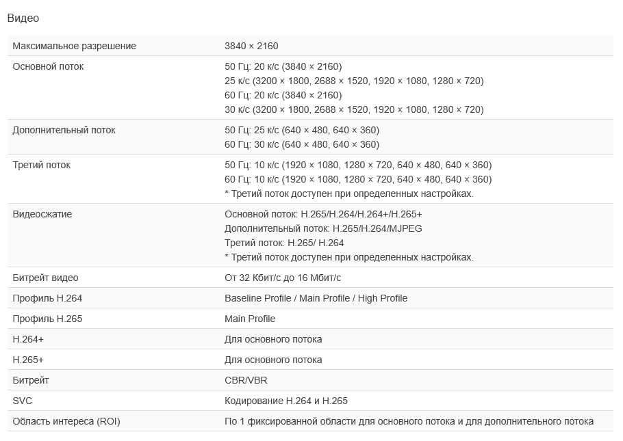The height and width of the screenshot is (441, 623).
Task: Click the "Видео" section heading
Action: coord(23,18)
